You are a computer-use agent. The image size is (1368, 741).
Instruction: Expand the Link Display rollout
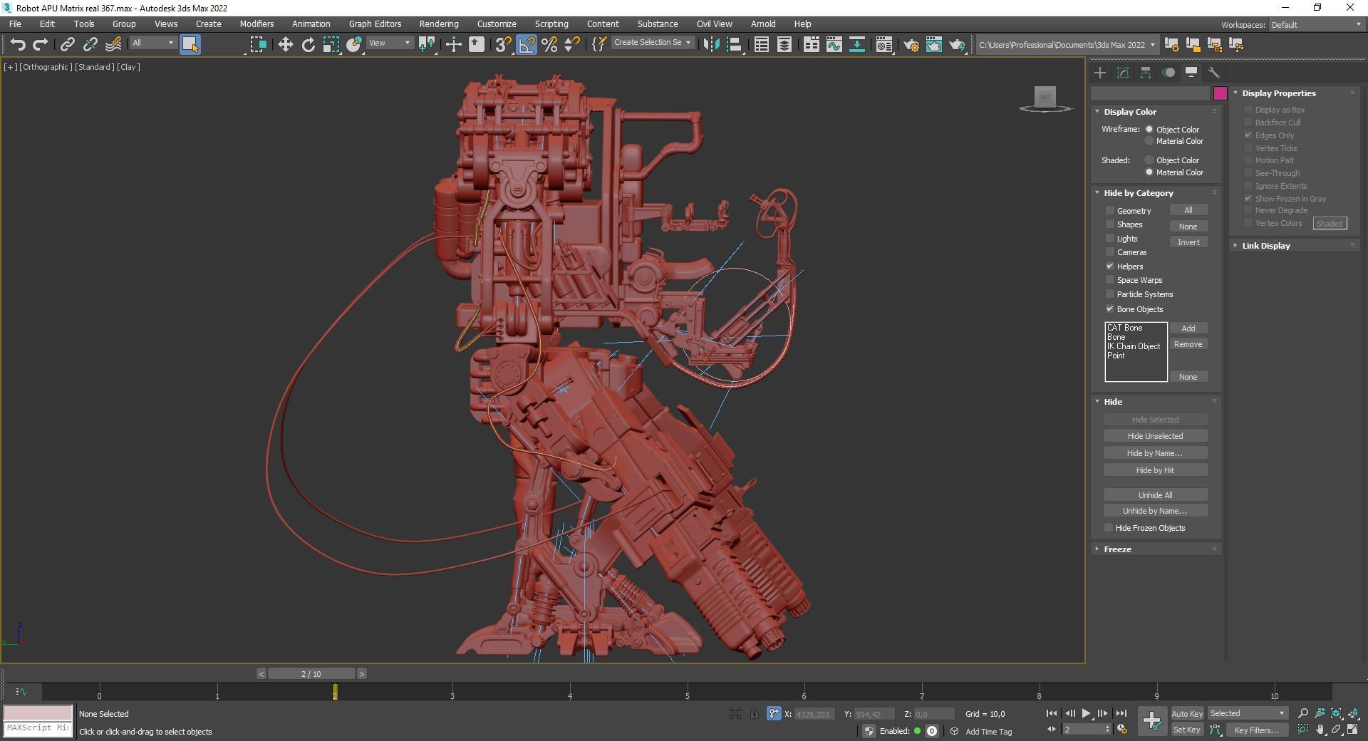1265,246
